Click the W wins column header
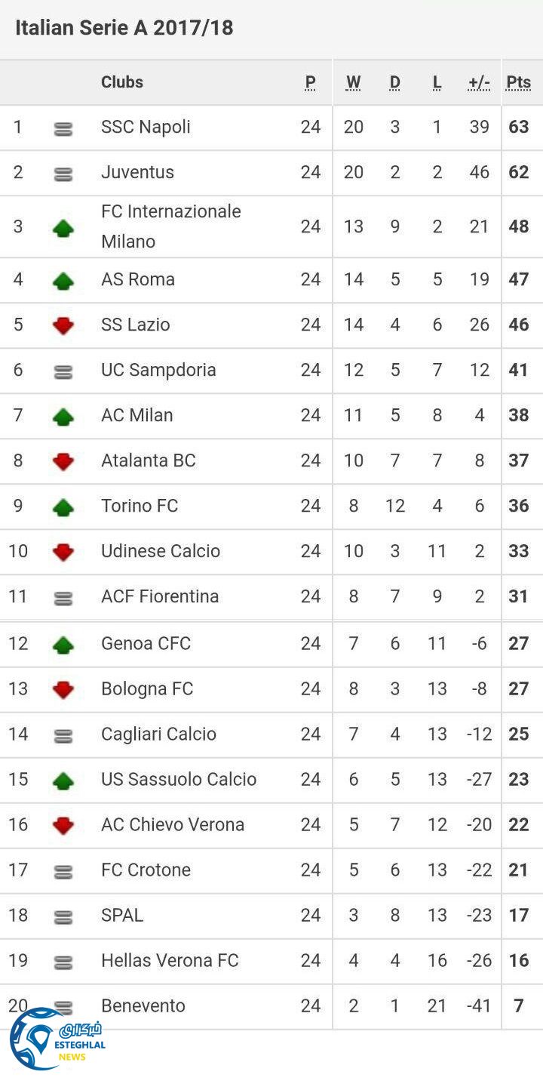 point(353,82)
